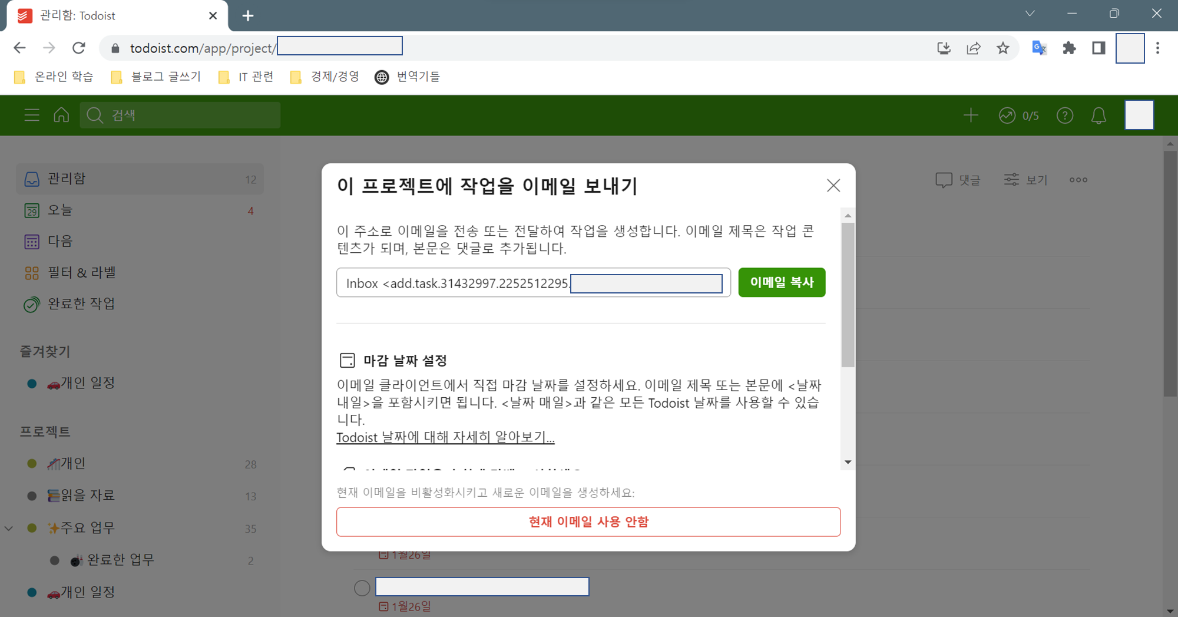Open the 블로그 글쓰기 bookmark folder
Screen dimensions: 1178x617
pos(157,77)
